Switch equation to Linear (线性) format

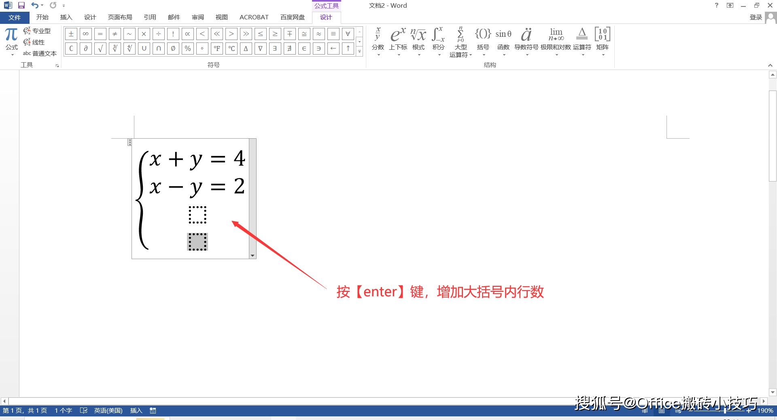coord(39,42)
